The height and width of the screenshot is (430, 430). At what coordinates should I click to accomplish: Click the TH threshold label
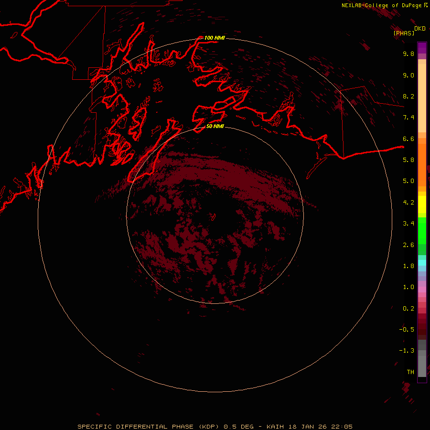410,372
